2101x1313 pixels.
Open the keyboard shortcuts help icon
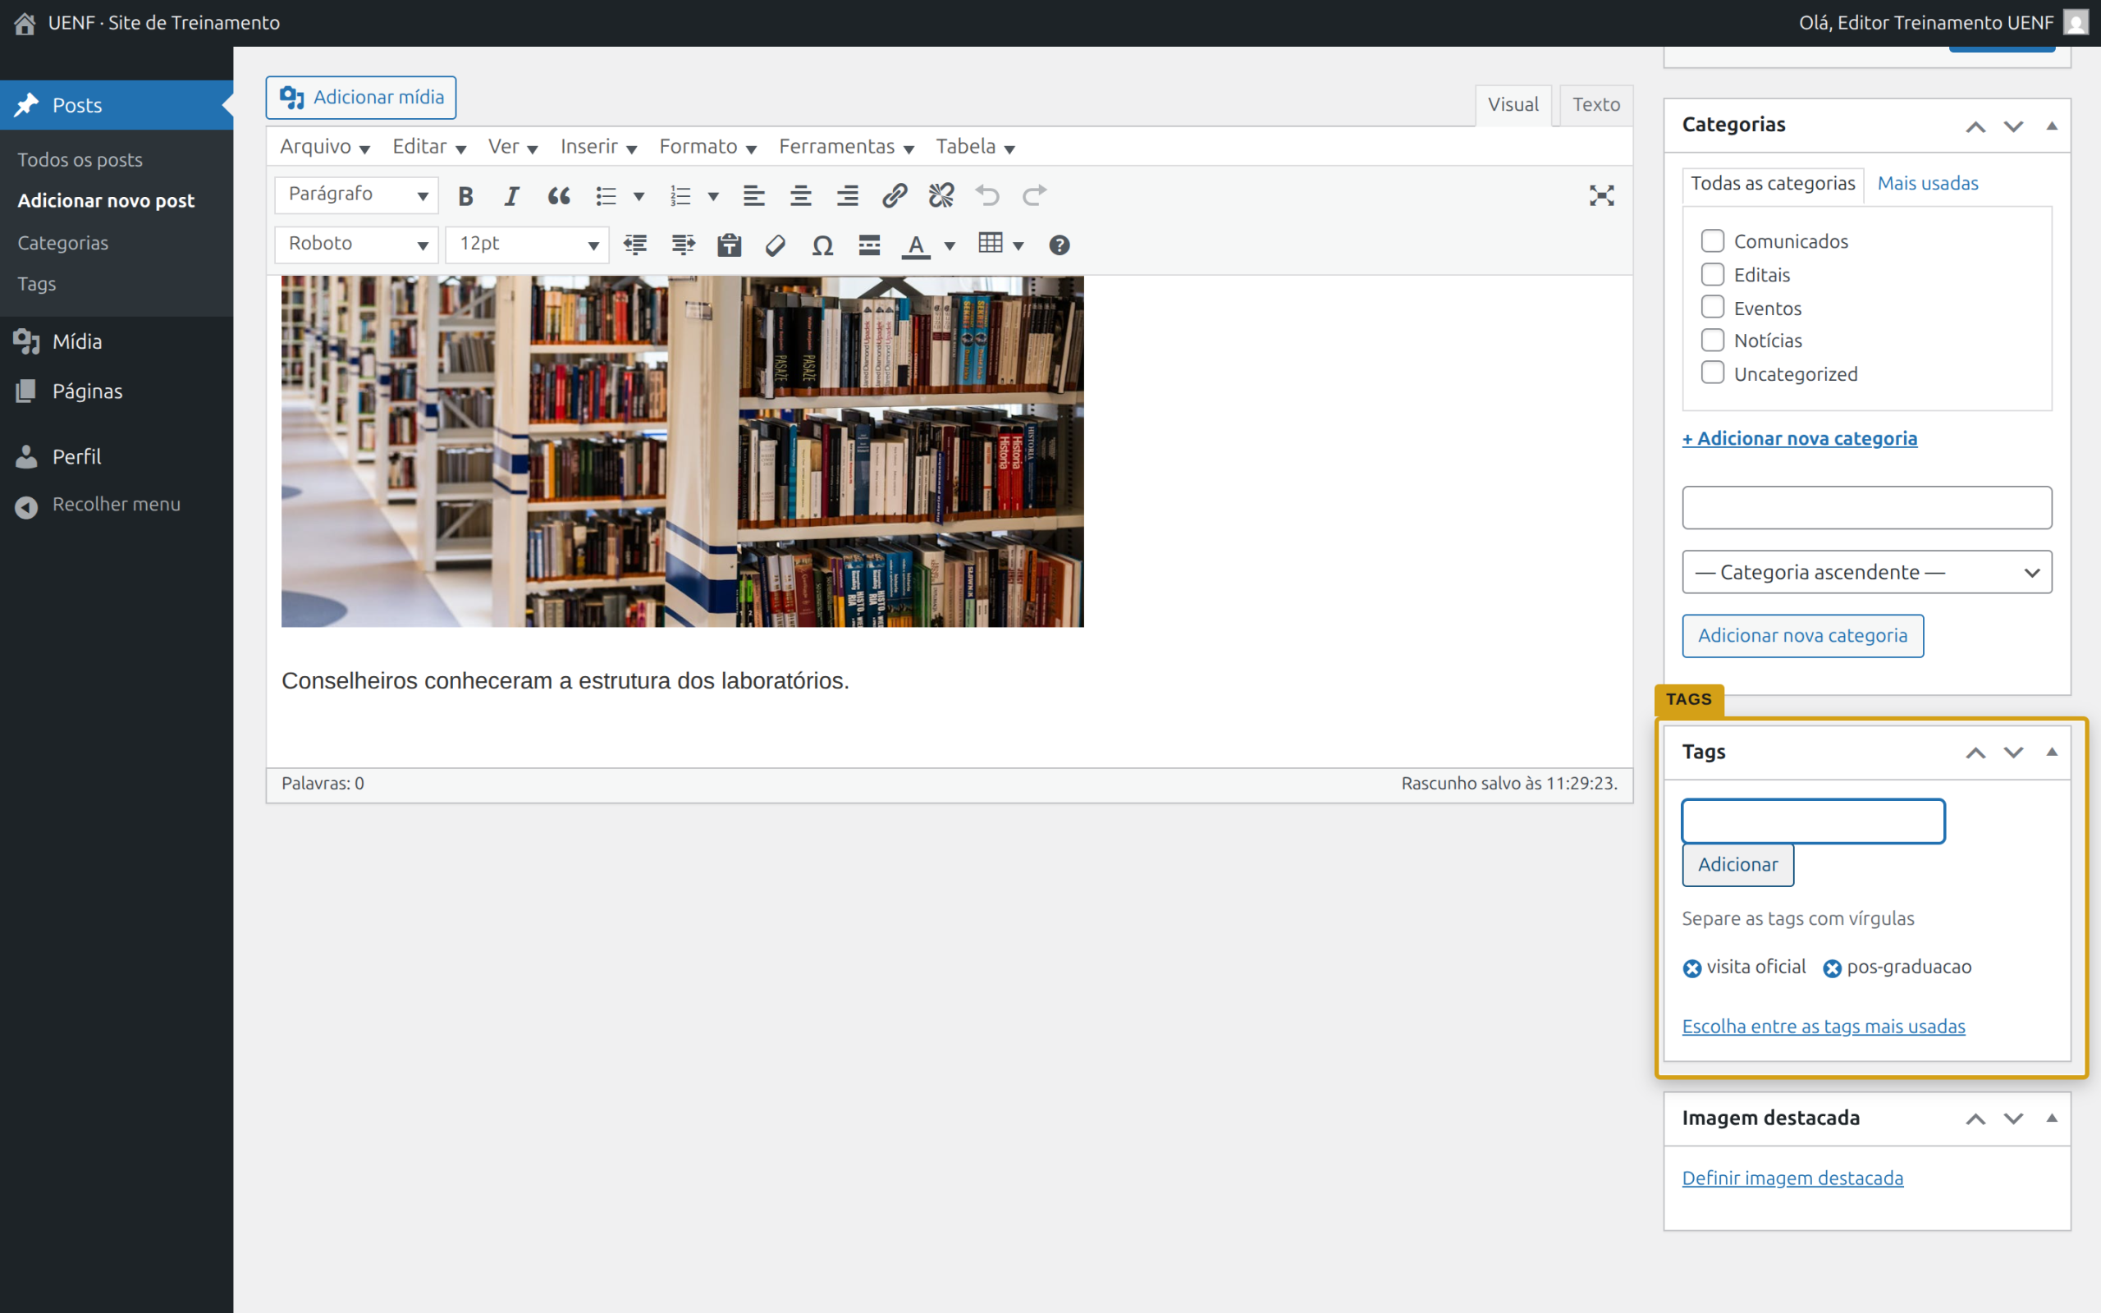[1060, 245]
